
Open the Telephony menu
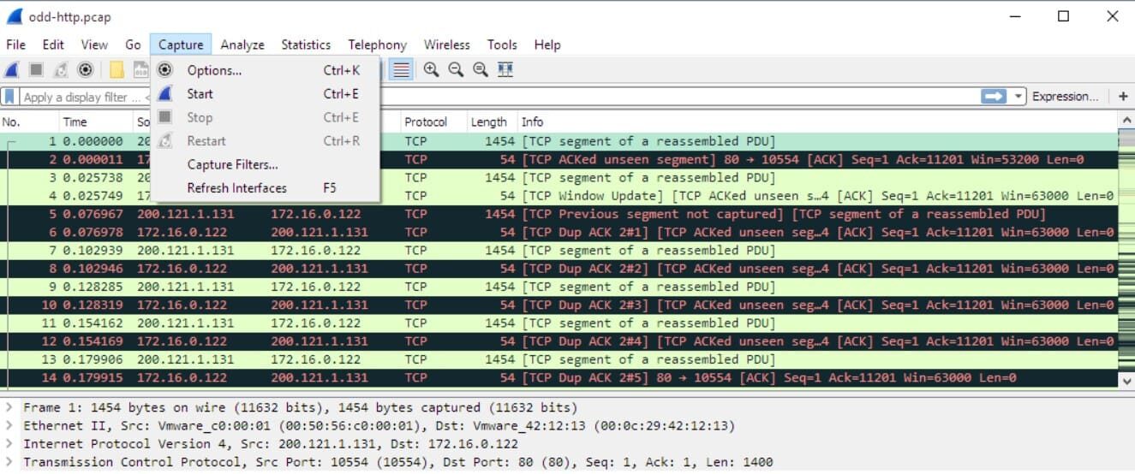pyautogui.click(x=377, y=44)
